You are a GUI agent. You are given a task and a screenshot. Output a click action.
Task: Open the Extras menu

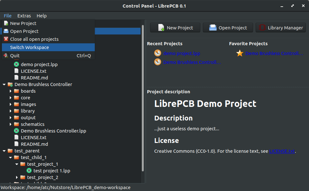click(24, 16)
